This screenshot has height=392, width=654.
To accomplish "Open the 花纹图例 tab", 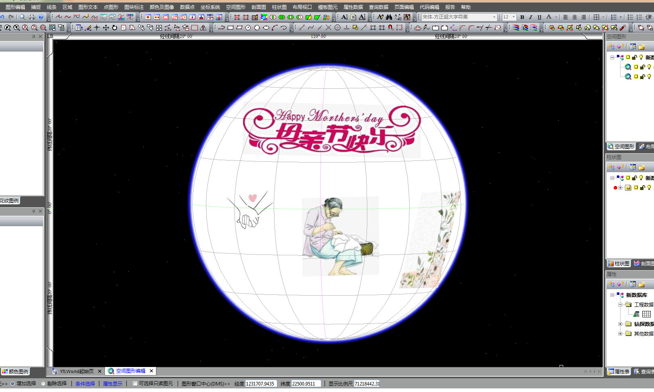I will [x=10, y=200].
